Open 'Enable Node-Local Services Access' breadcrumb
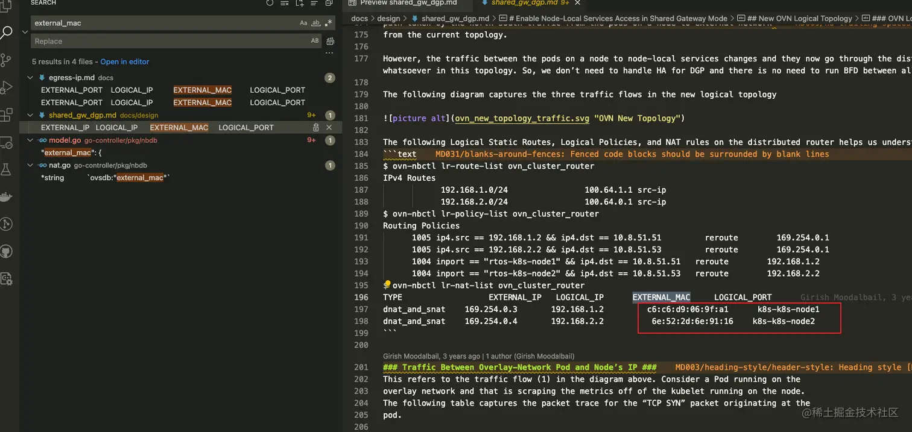The height and width of the screenshot is (432, 912). (x=613, y=19)
